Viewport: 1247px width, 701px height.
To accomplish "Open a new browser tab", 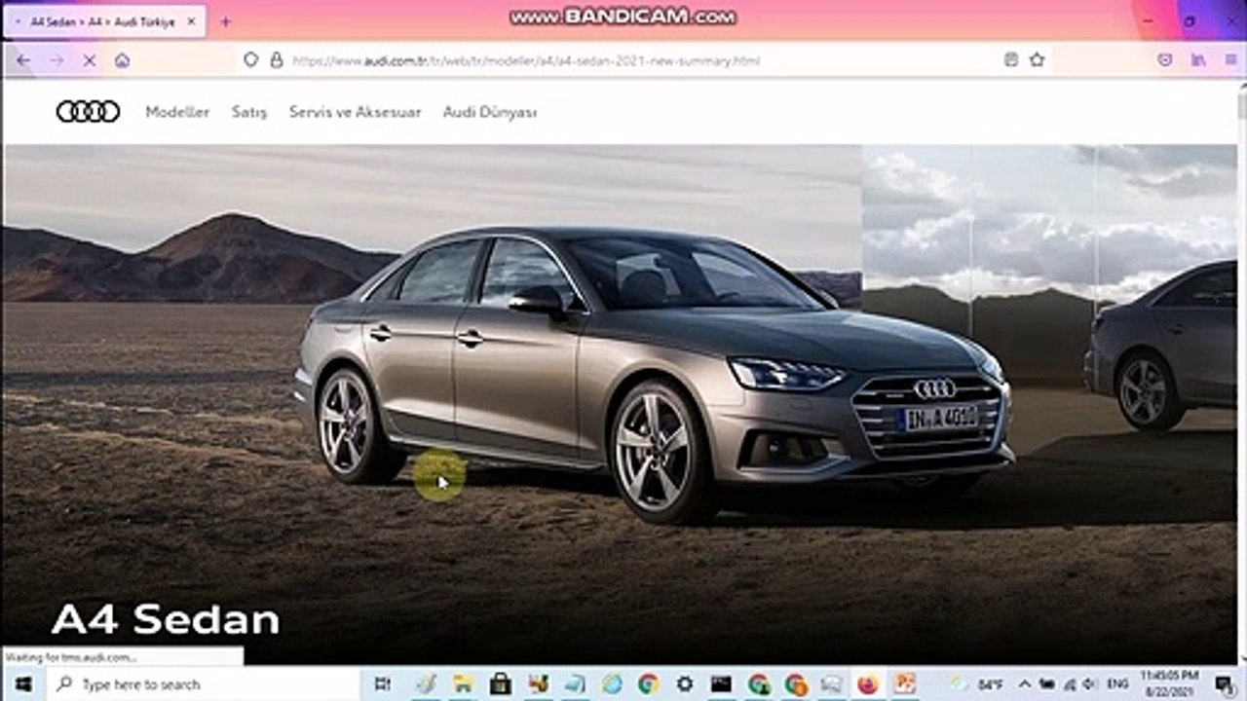I will pos(226,21).
